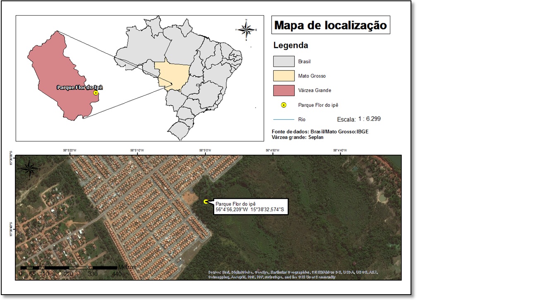Click the scale bar in Metros
The width and height of the screenshot is (559, 300).
coord(68,268)
